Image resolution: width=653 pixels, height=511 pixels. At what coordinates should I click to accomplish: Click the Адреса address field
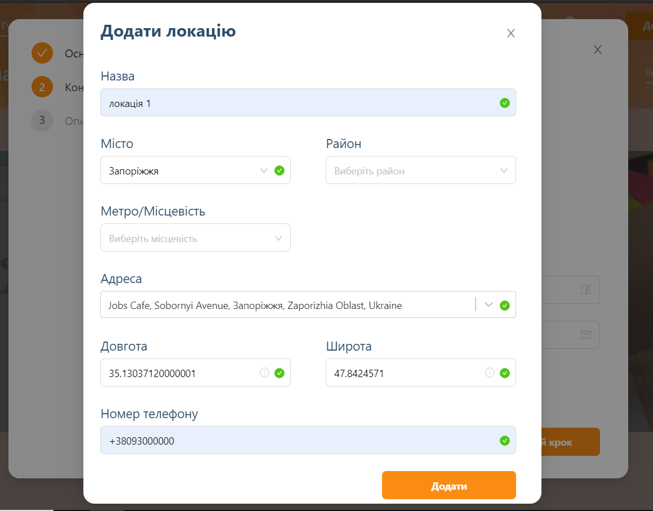[308, 304]
